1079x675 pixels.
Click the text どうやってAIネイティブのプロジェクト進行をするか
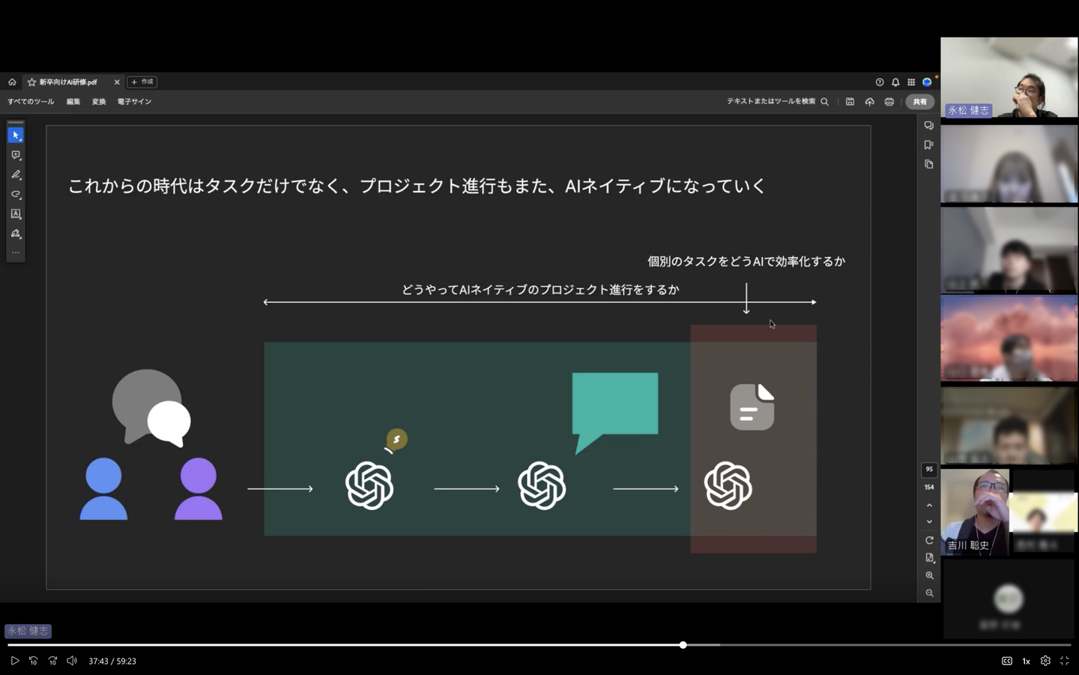(540, 290)
